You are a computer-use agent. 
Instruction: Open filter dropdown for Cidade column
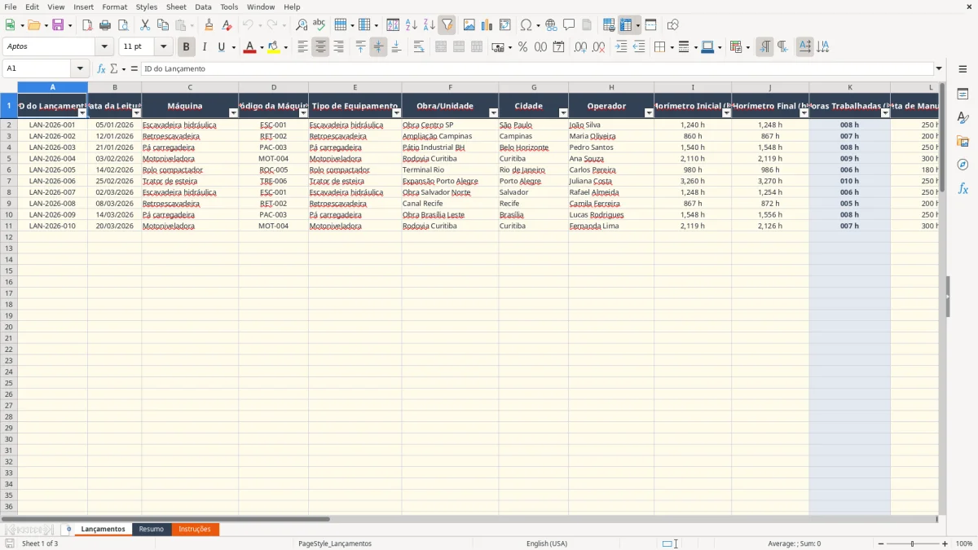[563, 113]
